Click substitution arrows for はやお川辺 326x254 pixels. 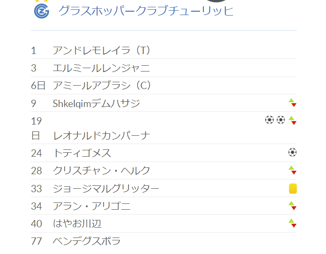click(x=292, y=223)
